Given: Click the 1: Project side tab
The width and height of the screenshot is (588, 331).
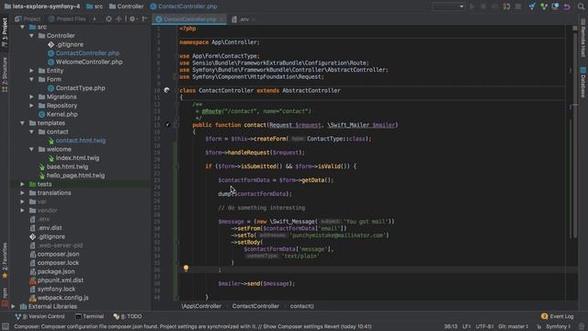Looking at the screenshot, I should (5, 32).
